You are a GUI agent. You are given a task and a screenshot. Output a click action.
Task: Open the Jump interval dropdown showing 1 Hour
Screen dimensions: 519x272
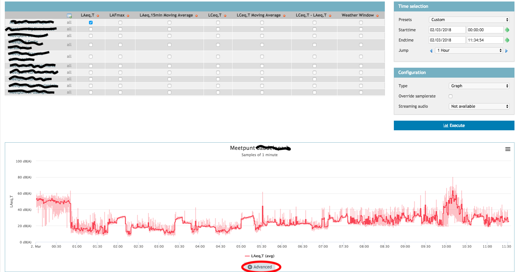tap(469, 50)
